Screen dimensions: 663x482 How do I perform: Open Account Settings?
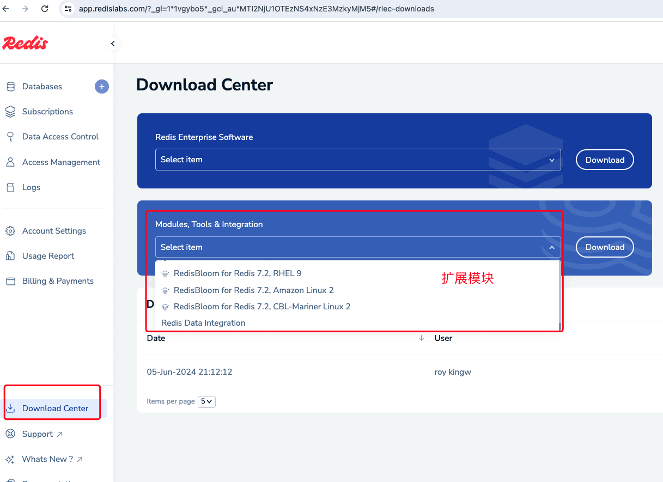coord(54,231)
